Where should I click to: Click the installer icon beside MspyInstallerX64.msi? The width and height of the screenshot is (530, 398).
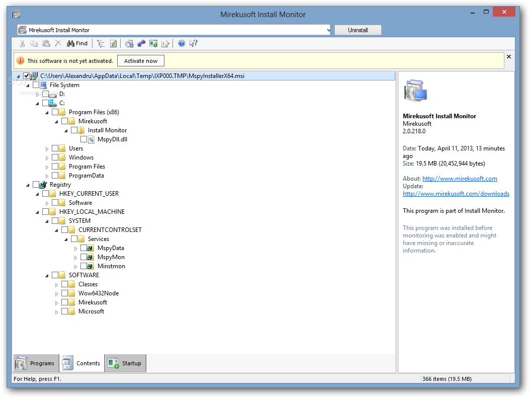click(x=34, y=76)
